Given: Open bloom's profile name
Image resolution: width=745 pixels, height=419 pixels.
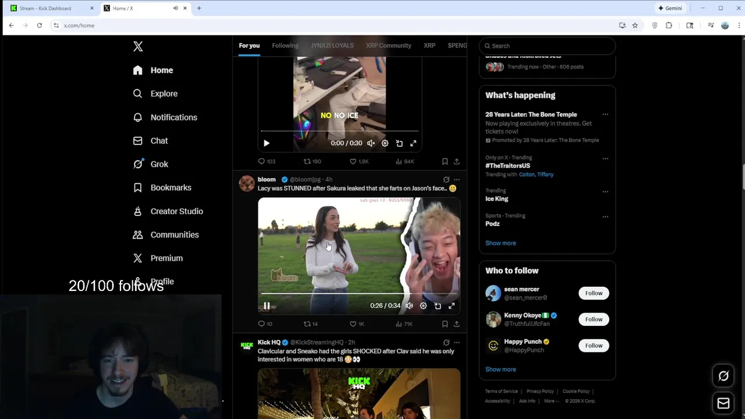Looking at the screenshot, I should (x=267, y=179).
